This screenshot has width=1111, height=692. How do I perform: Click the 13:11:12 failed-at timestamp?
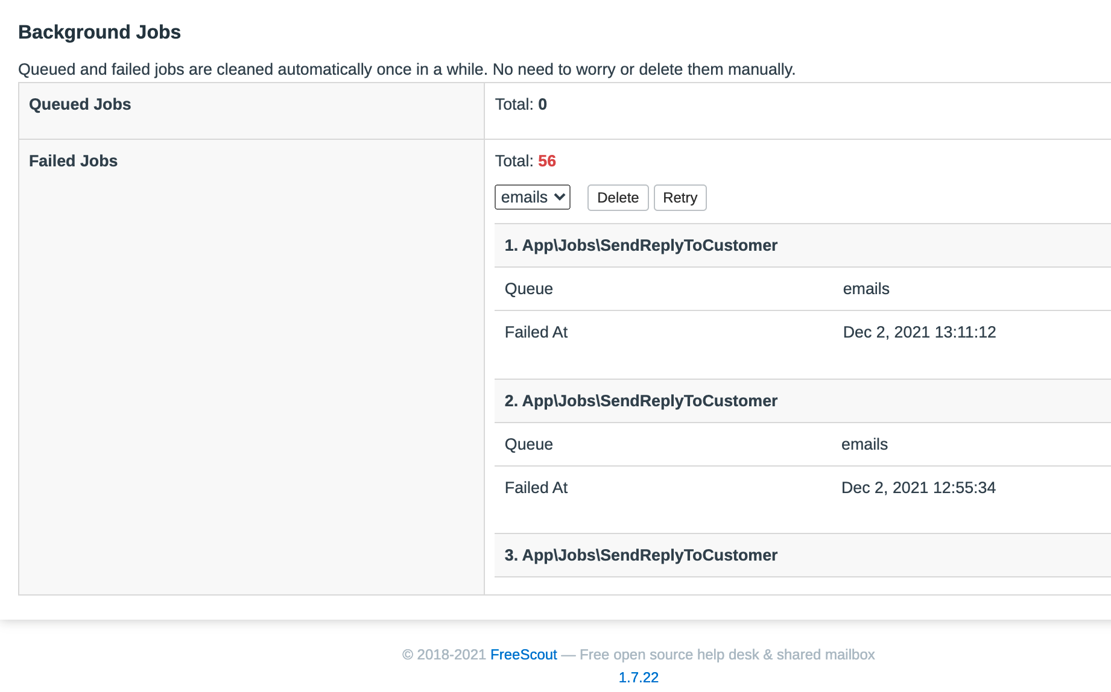(x=919, y=332)
